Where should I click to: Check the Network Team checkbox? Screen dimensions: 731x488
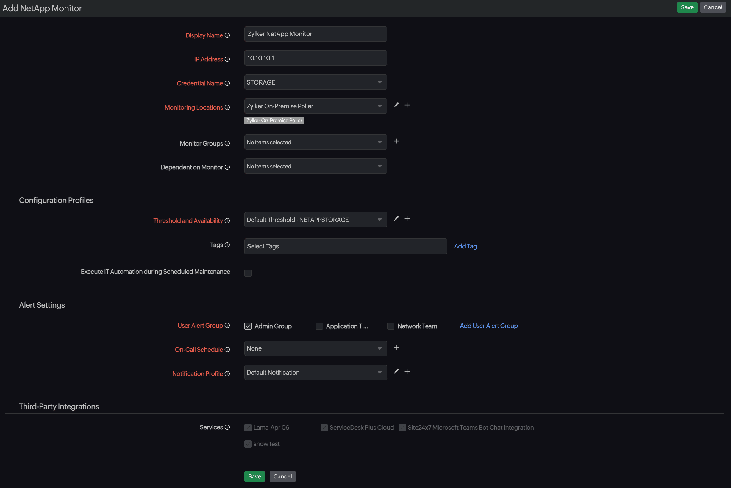(391, 326)
